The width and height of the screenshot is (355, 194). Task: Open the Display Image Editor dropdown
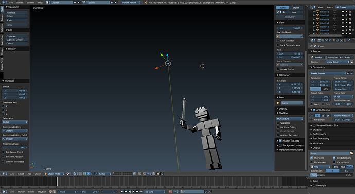338,62
